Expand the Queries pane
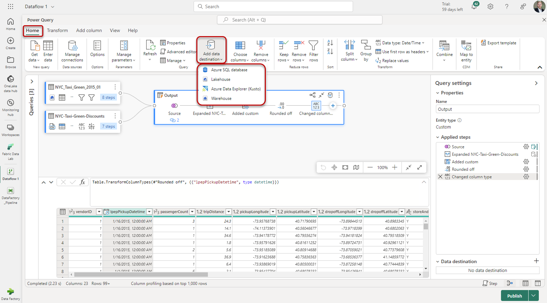The height and width of the screenshot is (303, 547). point(32,82)
